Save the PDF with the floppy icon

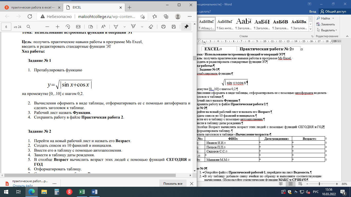[174, 27]
